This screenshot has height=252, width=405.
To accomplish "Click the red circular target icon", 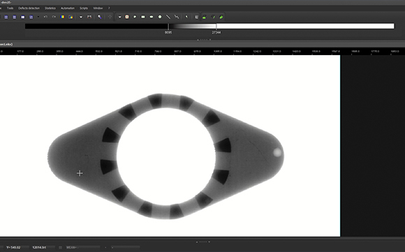I will 127,17.
